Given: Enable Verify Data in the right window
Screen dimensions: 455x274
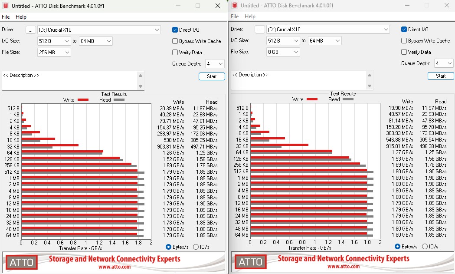Looking at the screenshot, I should (404, 52).
